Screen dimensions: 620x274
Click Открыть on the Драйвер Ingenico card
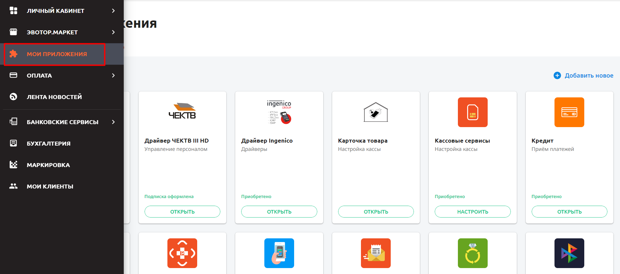279,212
